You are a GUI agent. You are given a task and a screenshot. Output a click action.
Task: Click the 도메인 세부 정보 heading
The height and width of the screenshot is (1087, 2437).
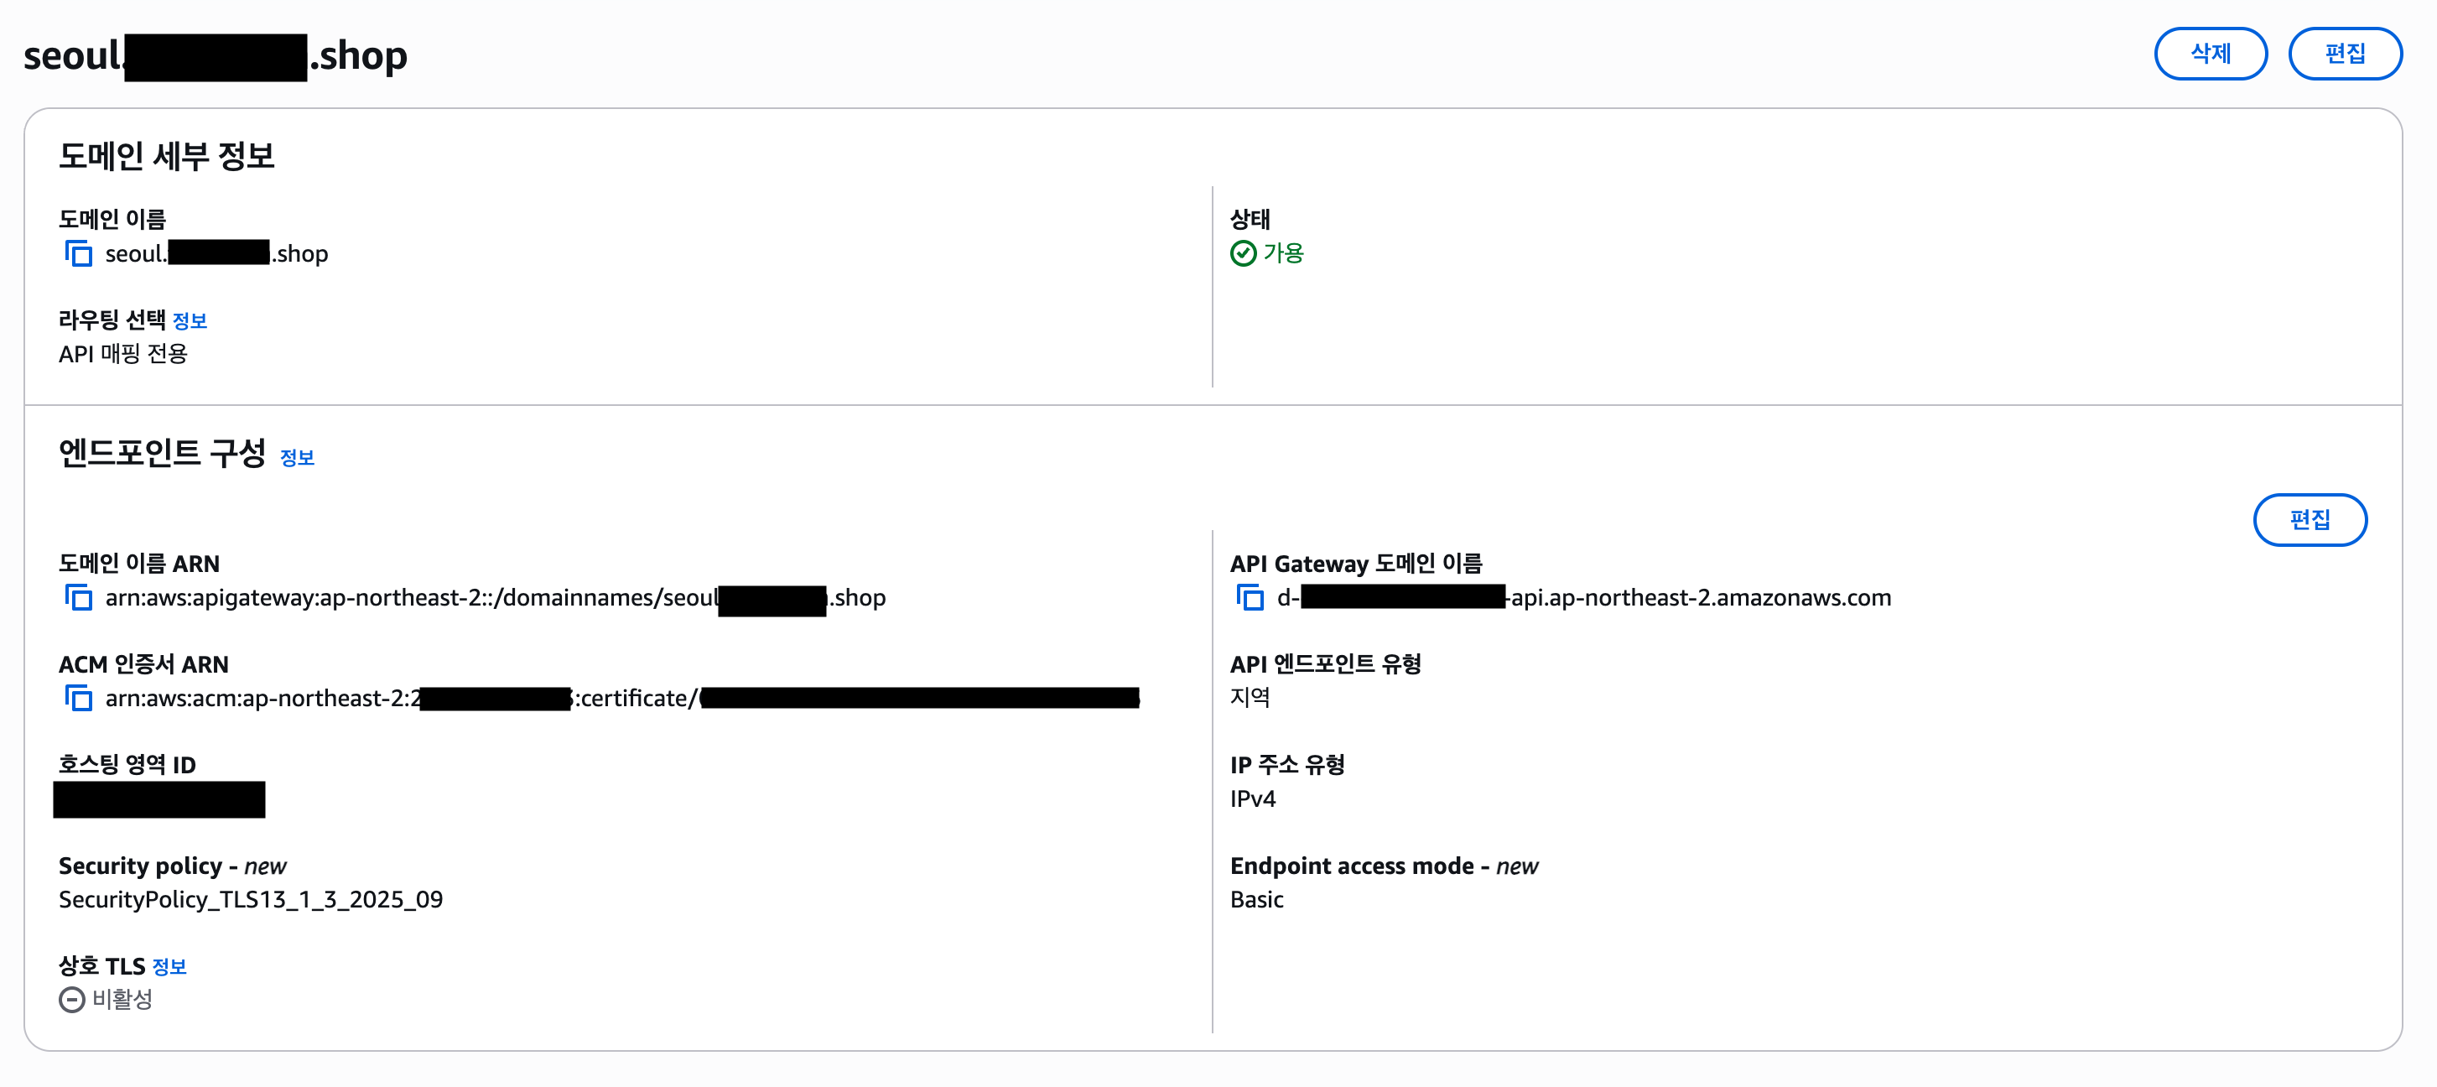click(x=167, y=156)
